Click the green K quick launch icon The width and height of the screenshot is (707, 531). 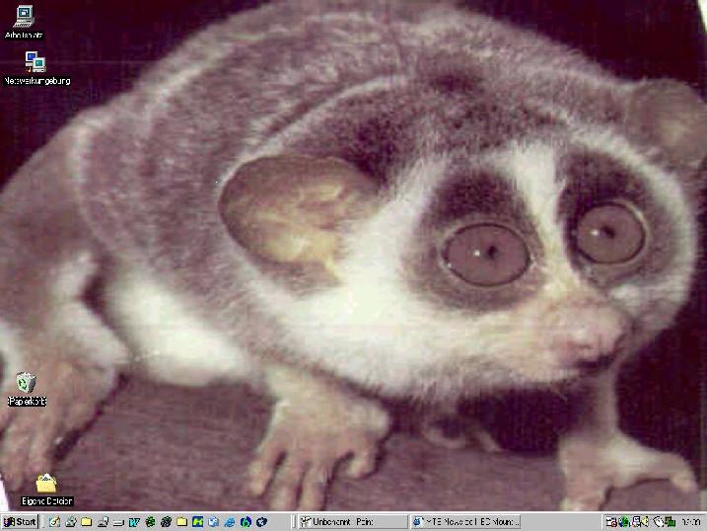click(198, 521)
